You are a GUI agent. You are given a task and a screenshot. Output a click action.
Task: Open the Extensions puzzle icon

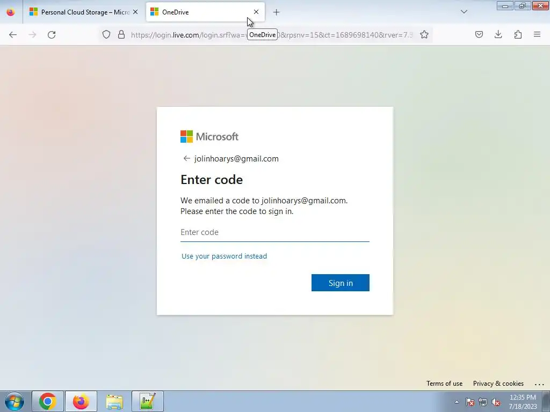click(518, 35)
